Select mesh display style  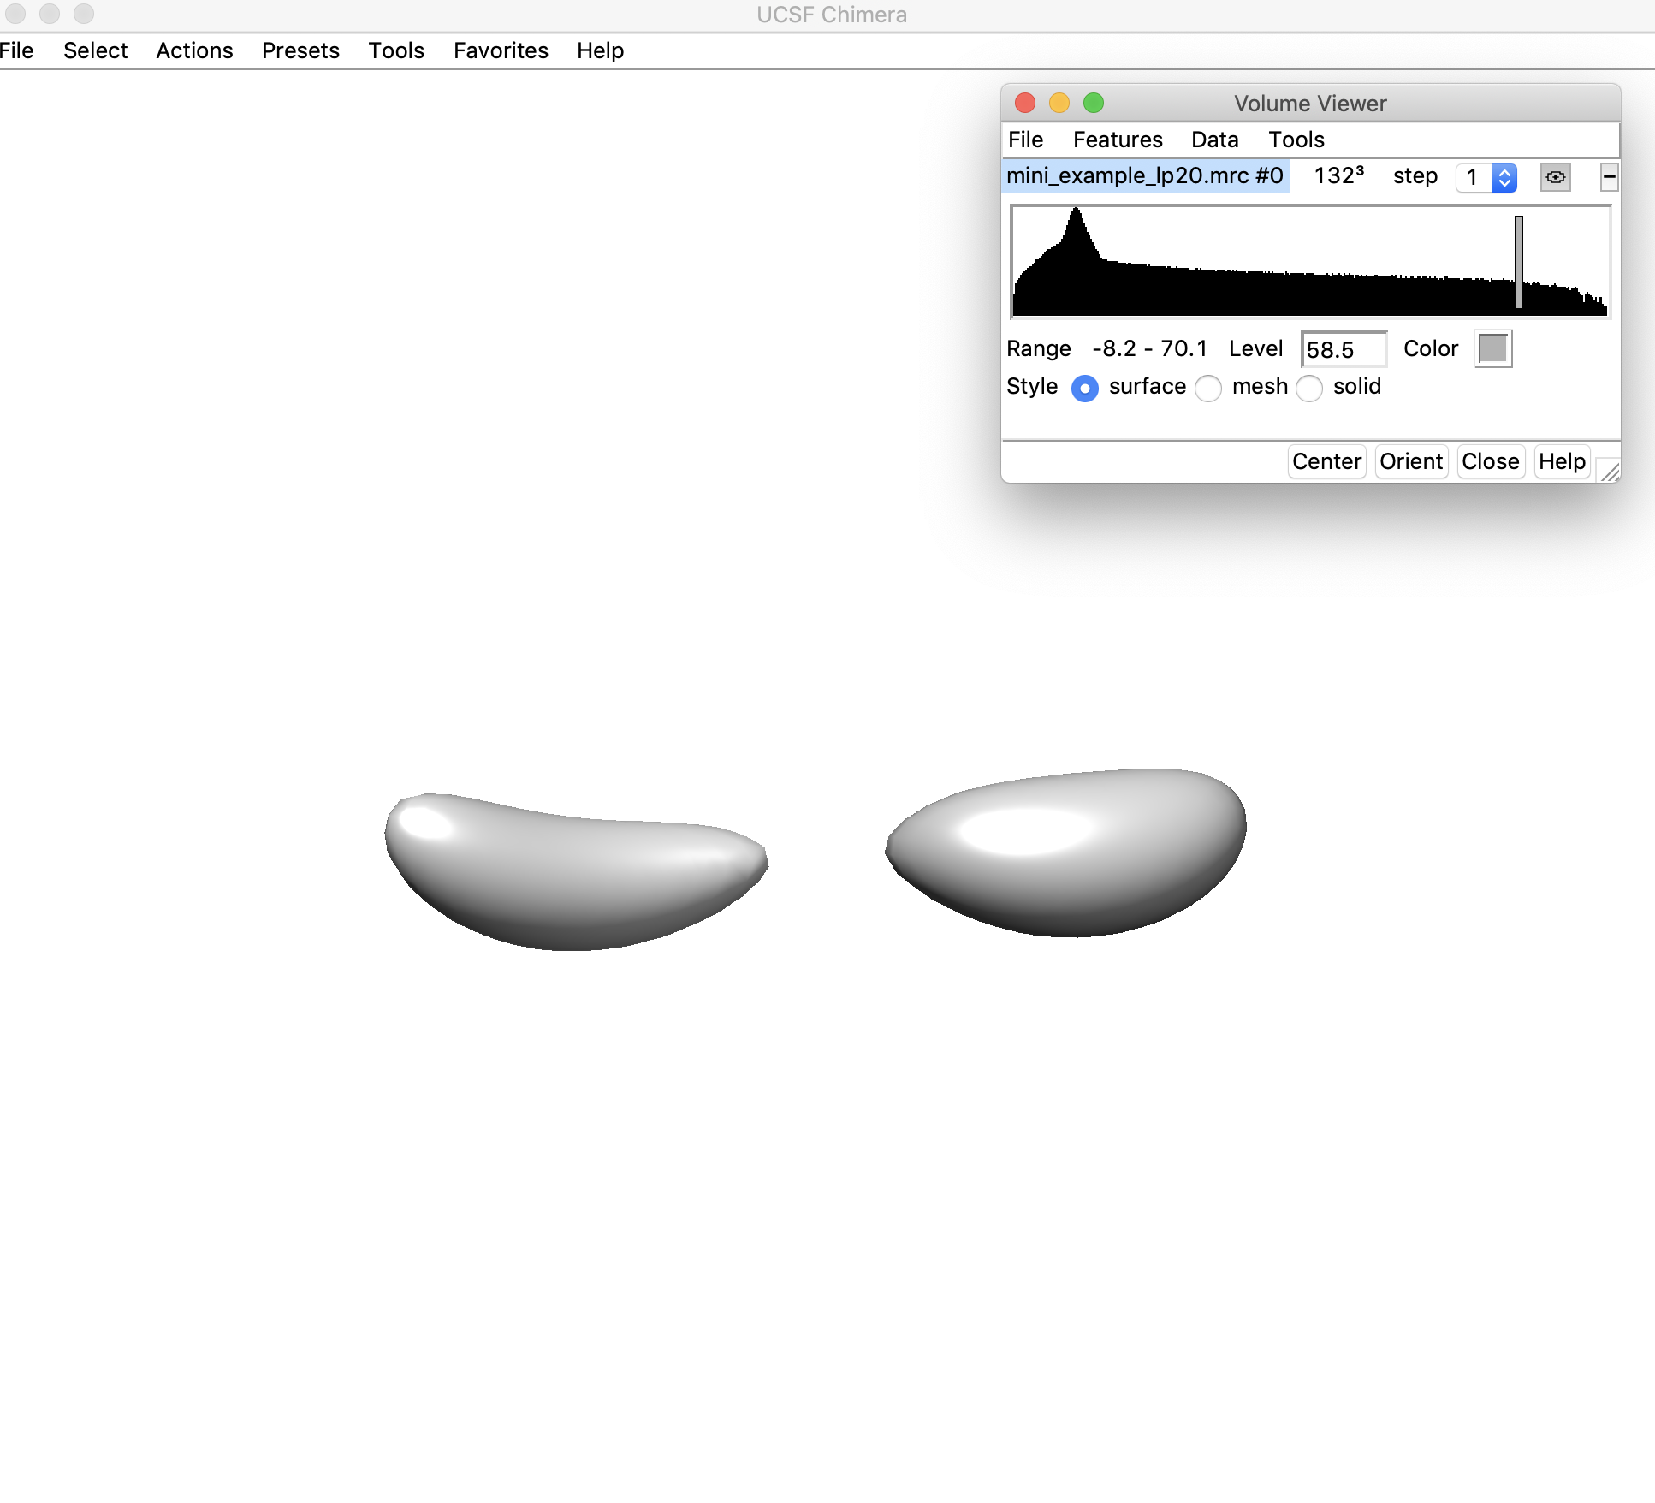click(1208, 388)
